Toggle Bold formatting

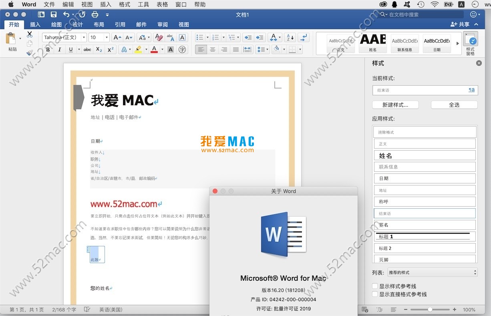click(x=48, y=50)
